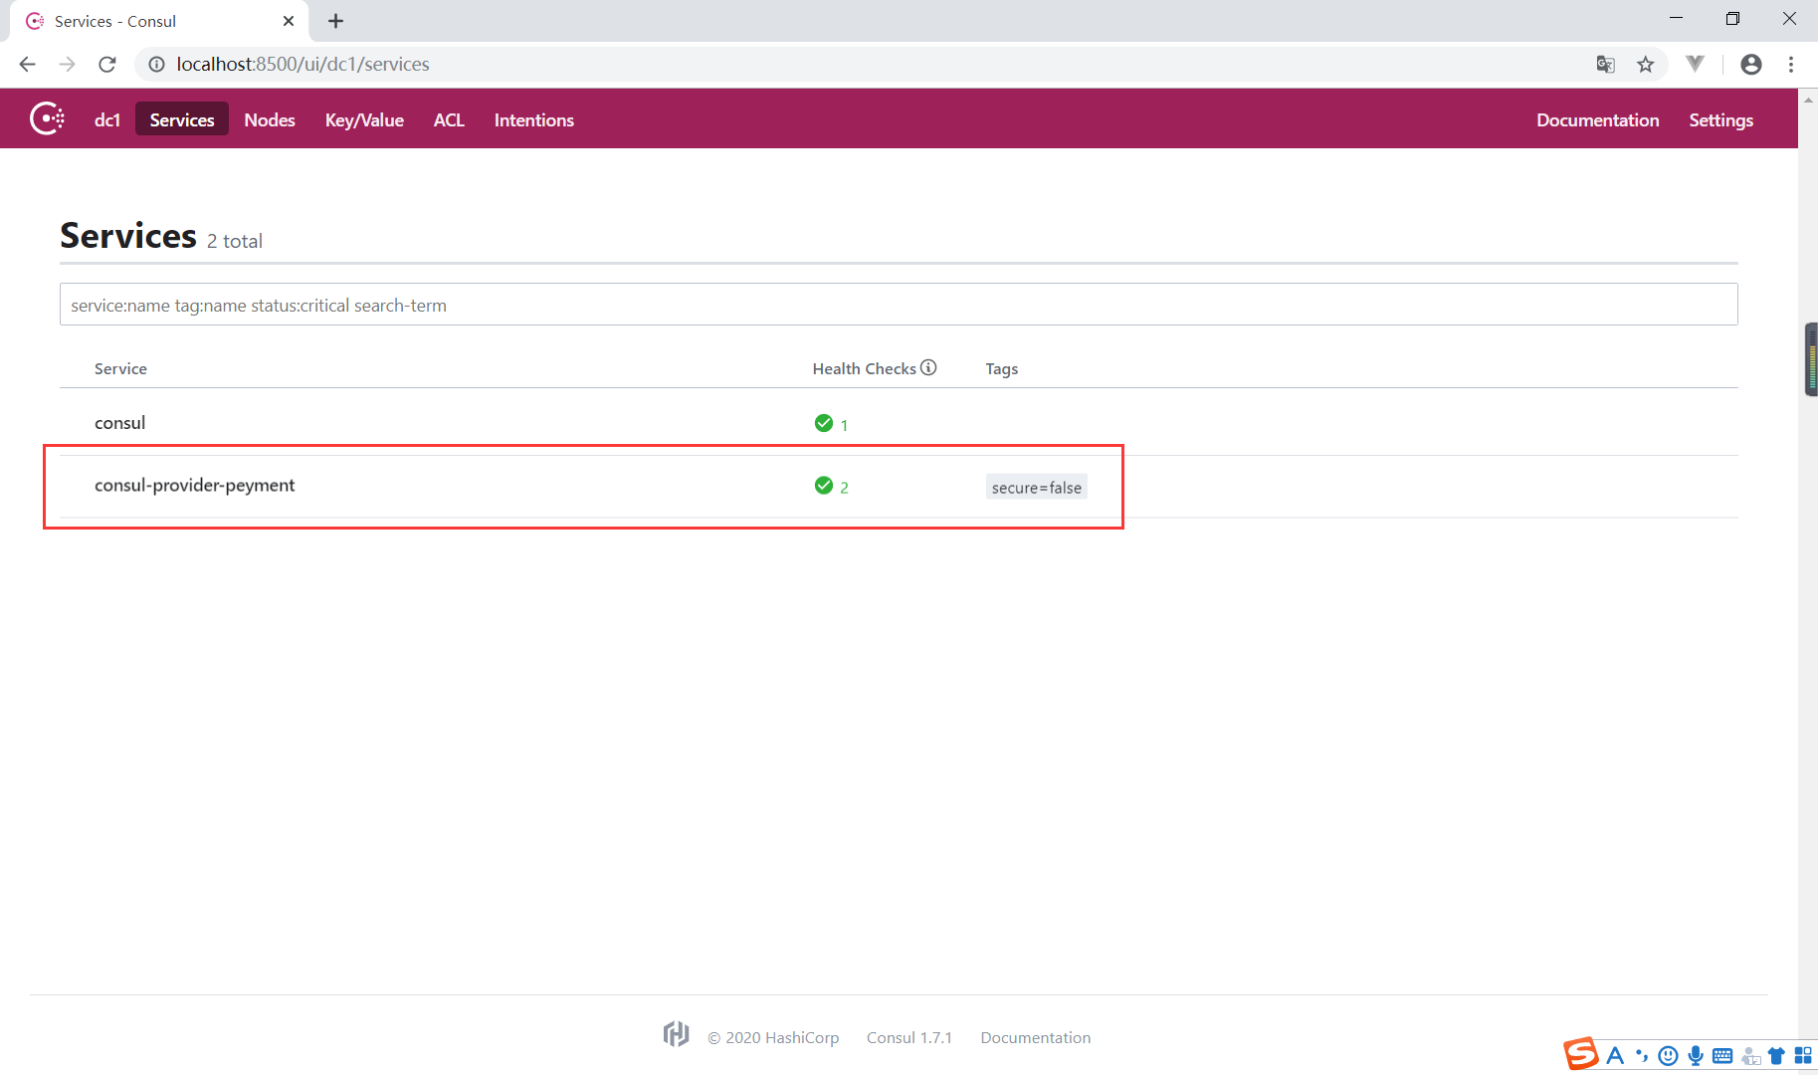Open Sogou skin shirt icon
This screenshot has width=1818, height=1075.
[x=1776, y=1056]
